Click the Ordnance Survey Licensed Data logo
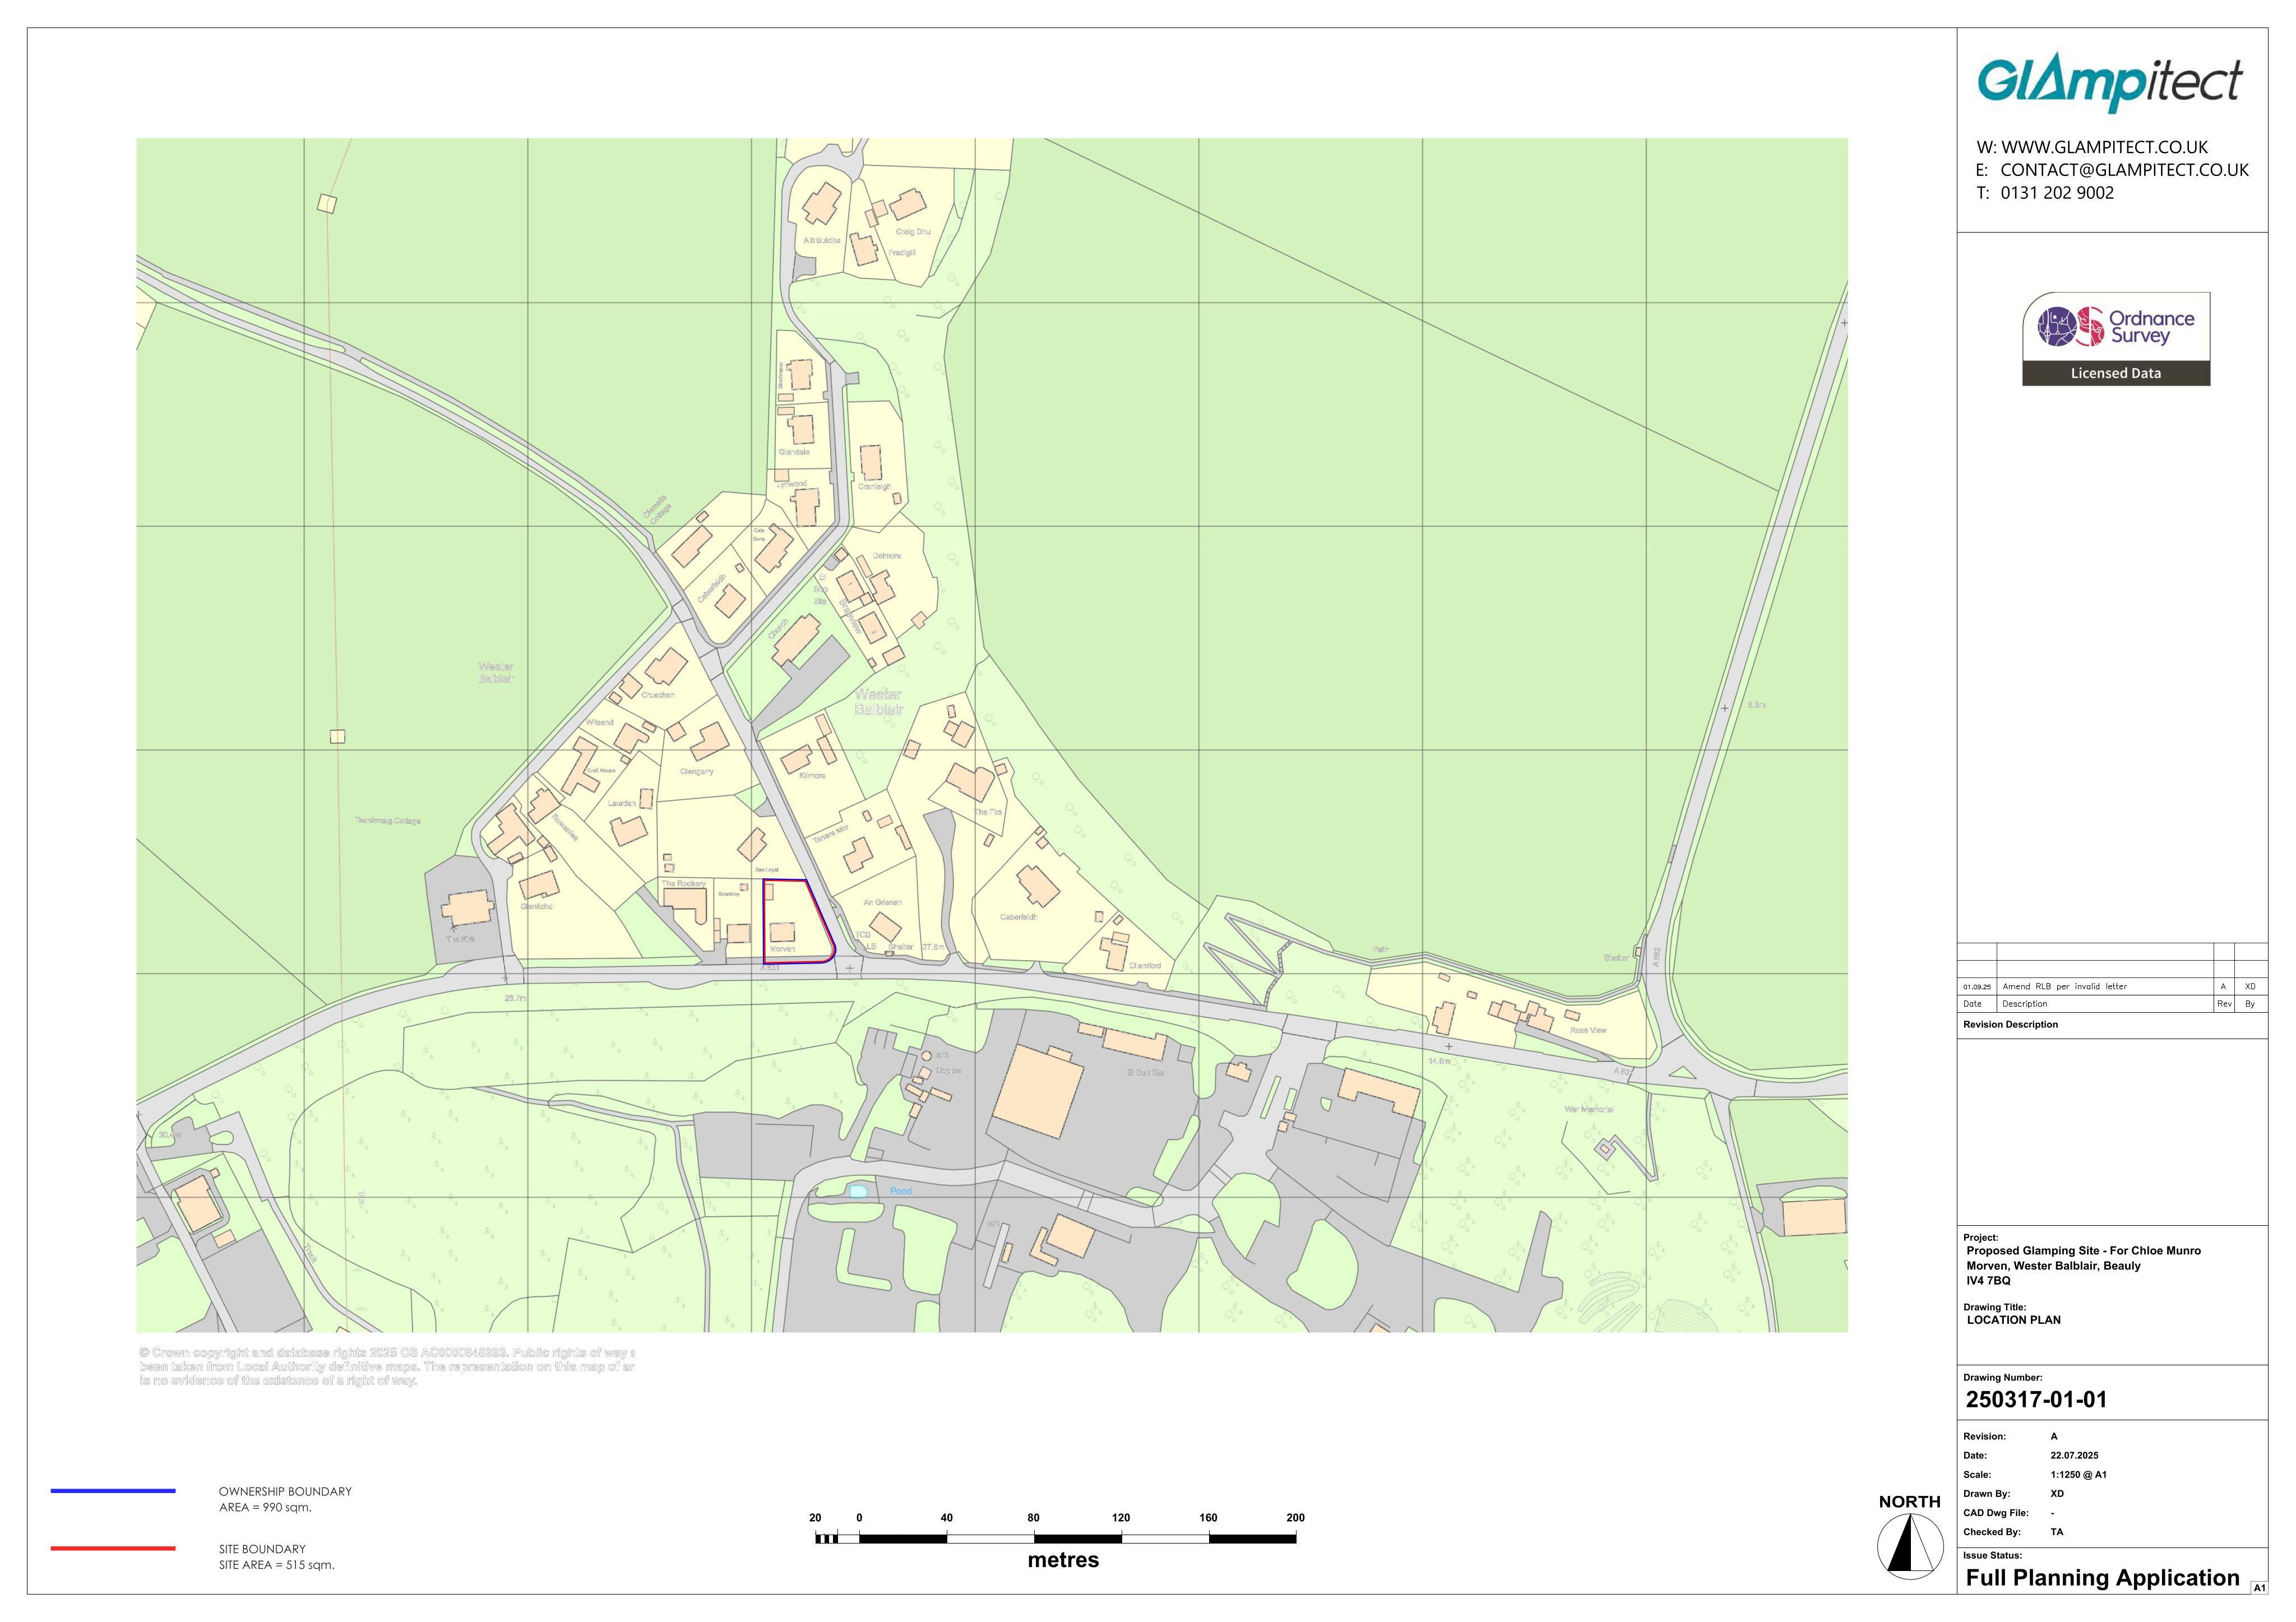Image resolution: width=2296 pixels, height=1622 pixels. 2116,339
